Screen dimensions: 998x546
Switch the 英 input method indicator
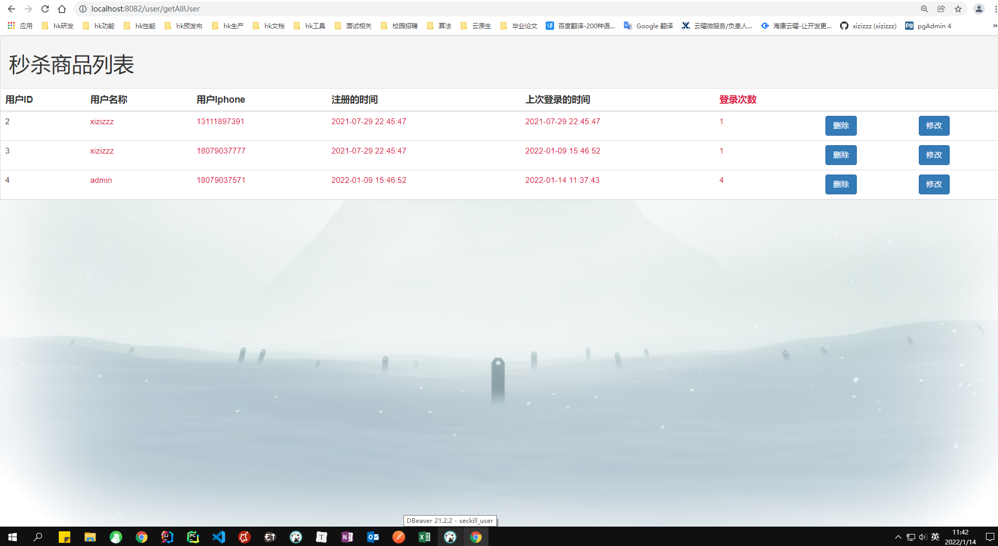935,537
